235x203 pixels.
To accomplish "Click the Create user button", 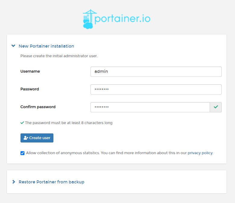I will tap(37, 138).
